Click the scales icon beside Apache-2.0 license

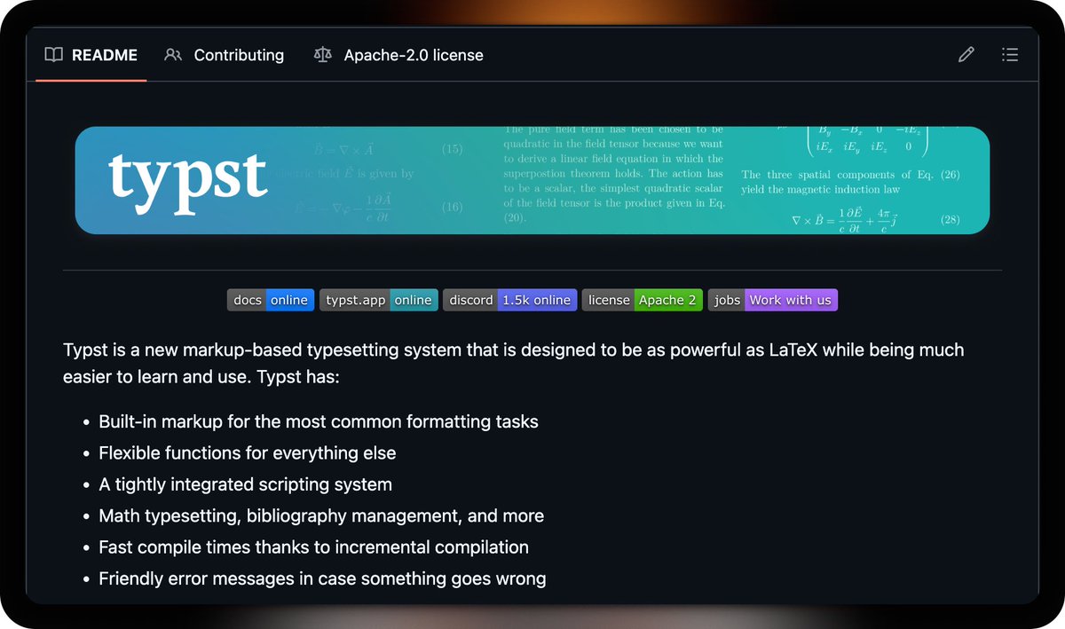[x=322, y=55]
